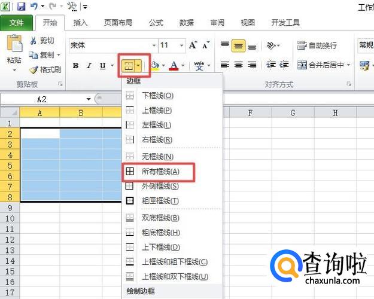
Task: Toggle Bold formatting
Action: pos(75,66)
